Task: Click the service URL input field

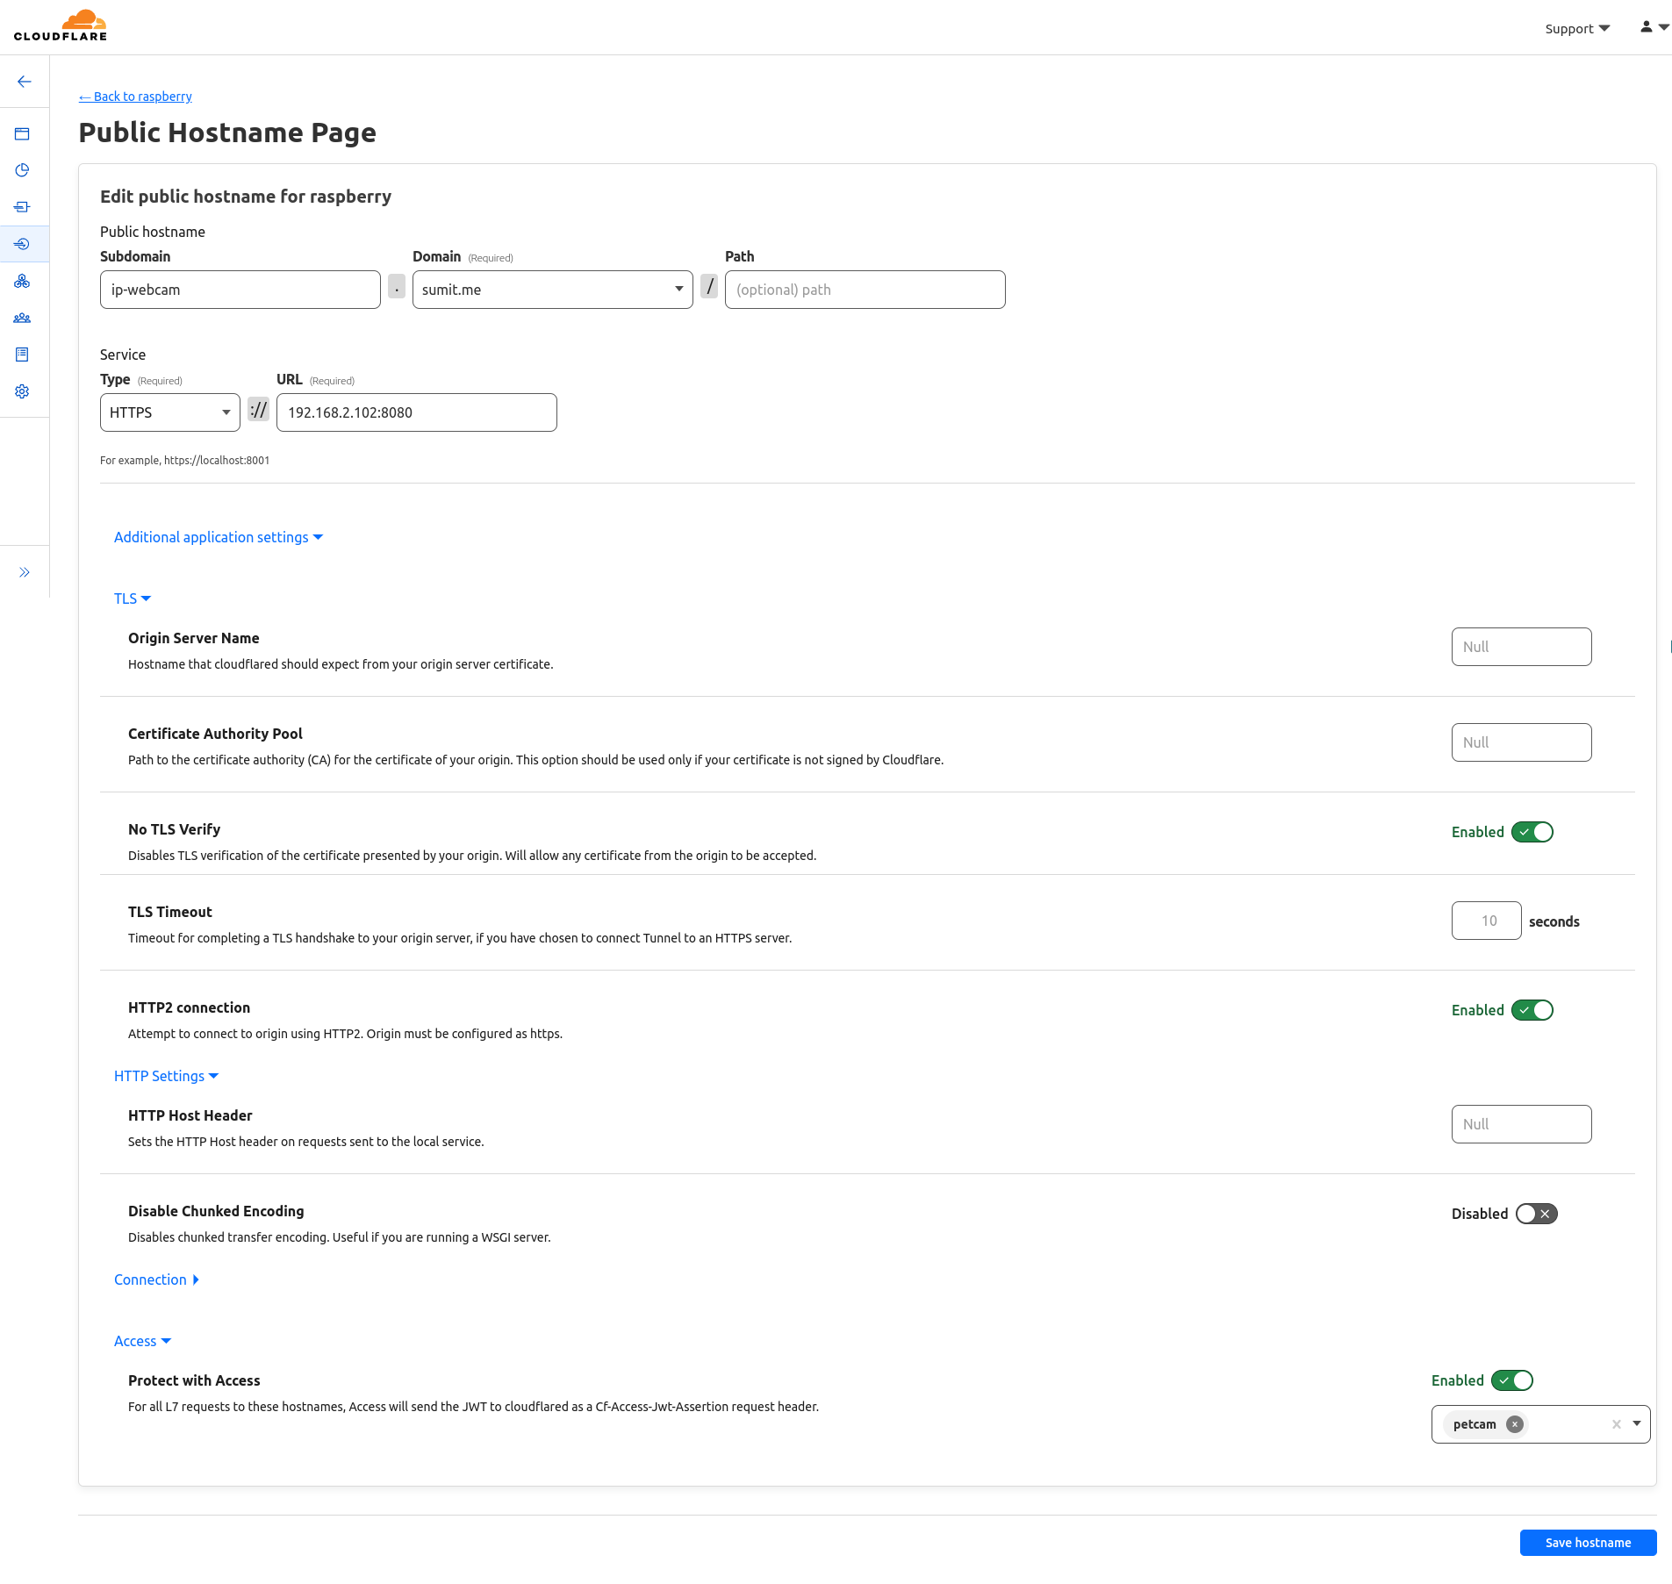Action: point(417,412)
